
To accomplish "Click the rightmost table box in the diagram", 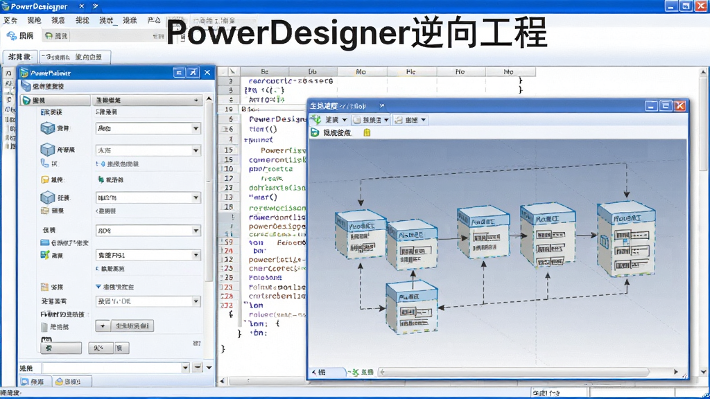I will [626, 239].
